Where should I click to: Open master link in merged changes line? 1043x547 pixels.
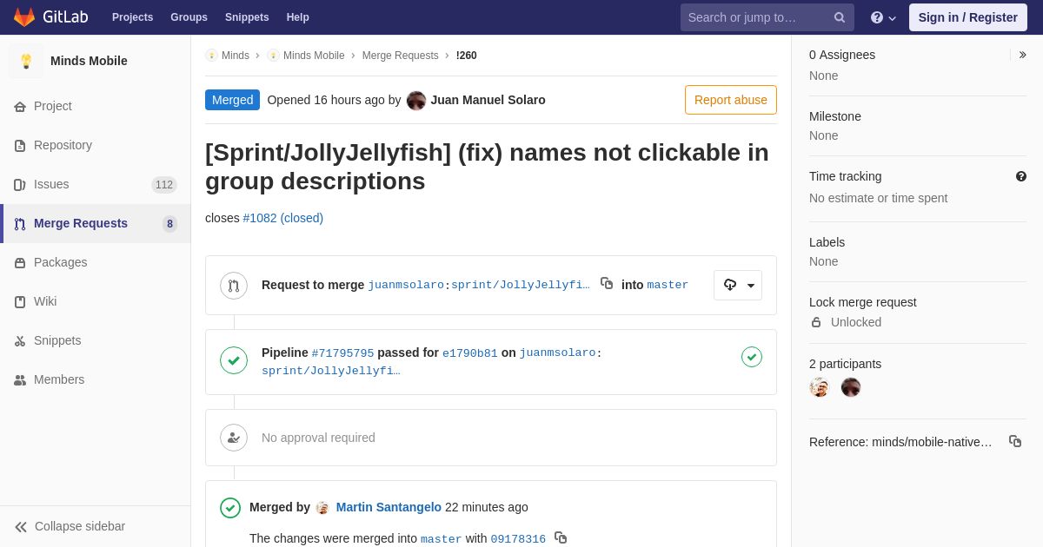tap(442, 539)
